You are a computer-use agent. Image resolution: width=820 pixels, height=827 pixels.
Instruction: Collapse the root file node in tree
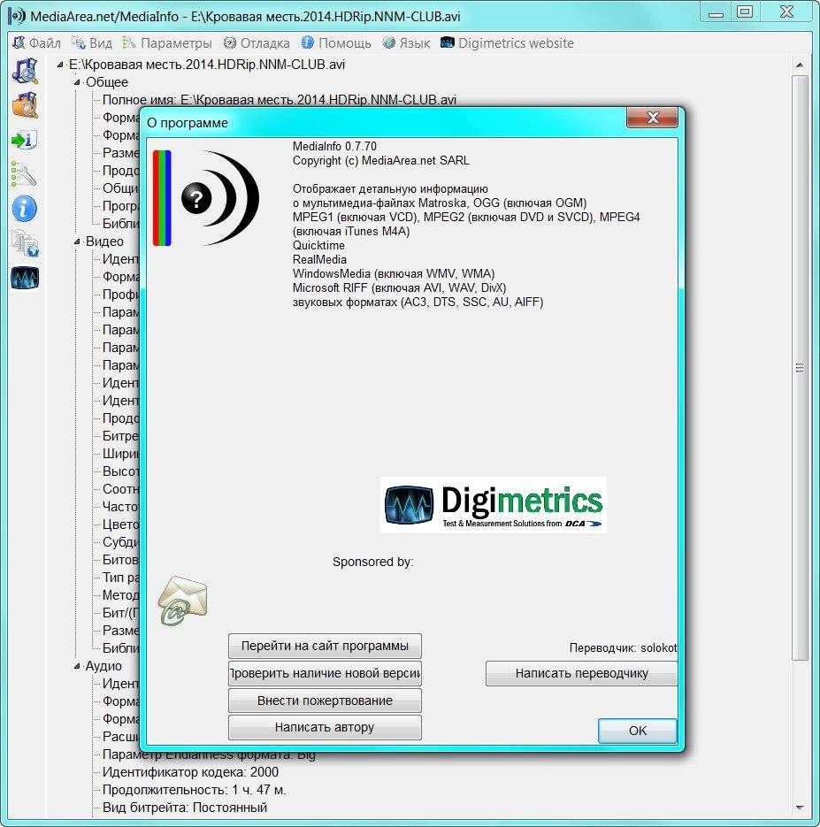click(60, 65)
